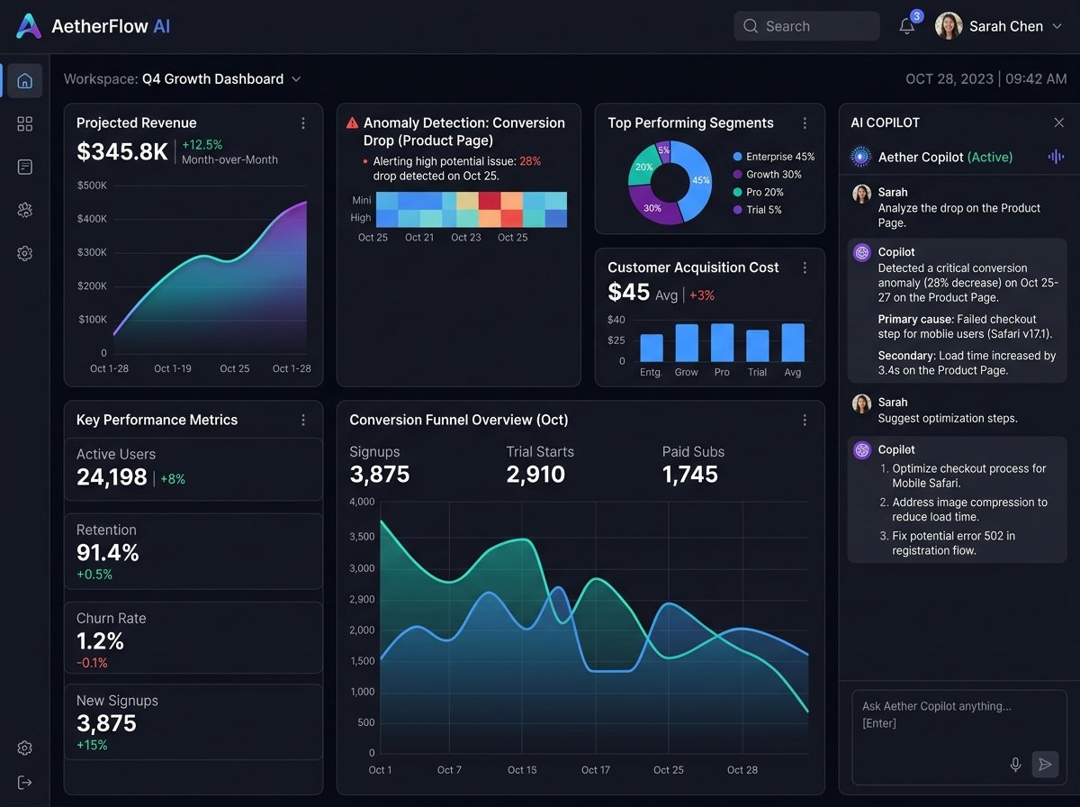Viewport: 1080px width, 807px height.
Task: Click the Churn Rate card
Action: point(193,638)
